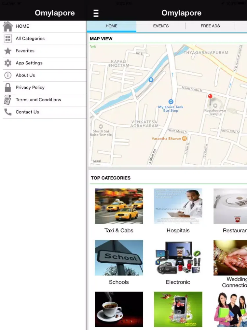Click the Electronic label
This screenshot has height=330, width=247.
178,282
